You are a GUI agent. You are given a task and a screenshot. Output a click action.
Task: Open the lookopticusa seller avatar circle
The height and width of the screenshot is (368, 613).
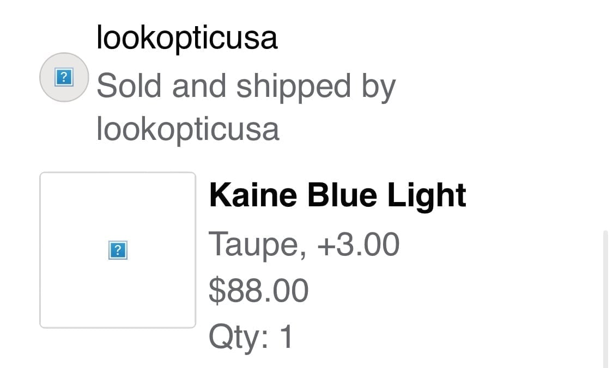pyautogui.click(x=64, y=77)
